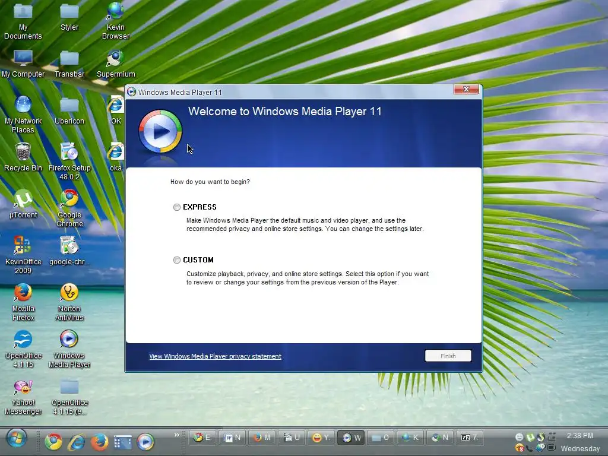Switch to the 'U' taskbar button

[292, 438]
